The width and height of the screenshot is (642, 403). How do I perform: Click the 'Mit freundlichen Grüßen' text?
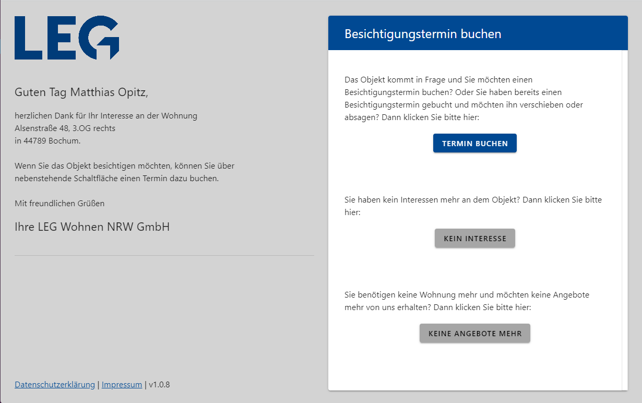[60, 204]
